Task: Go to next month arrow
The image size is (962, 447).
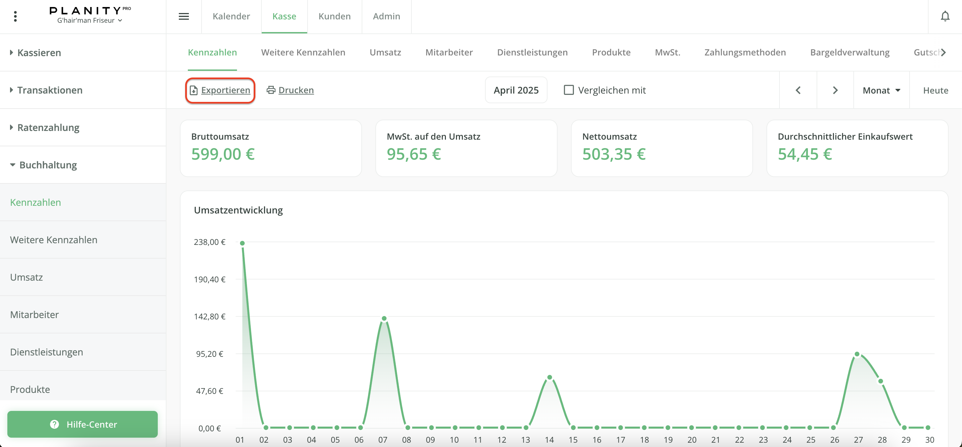Action: pos(835,90)
